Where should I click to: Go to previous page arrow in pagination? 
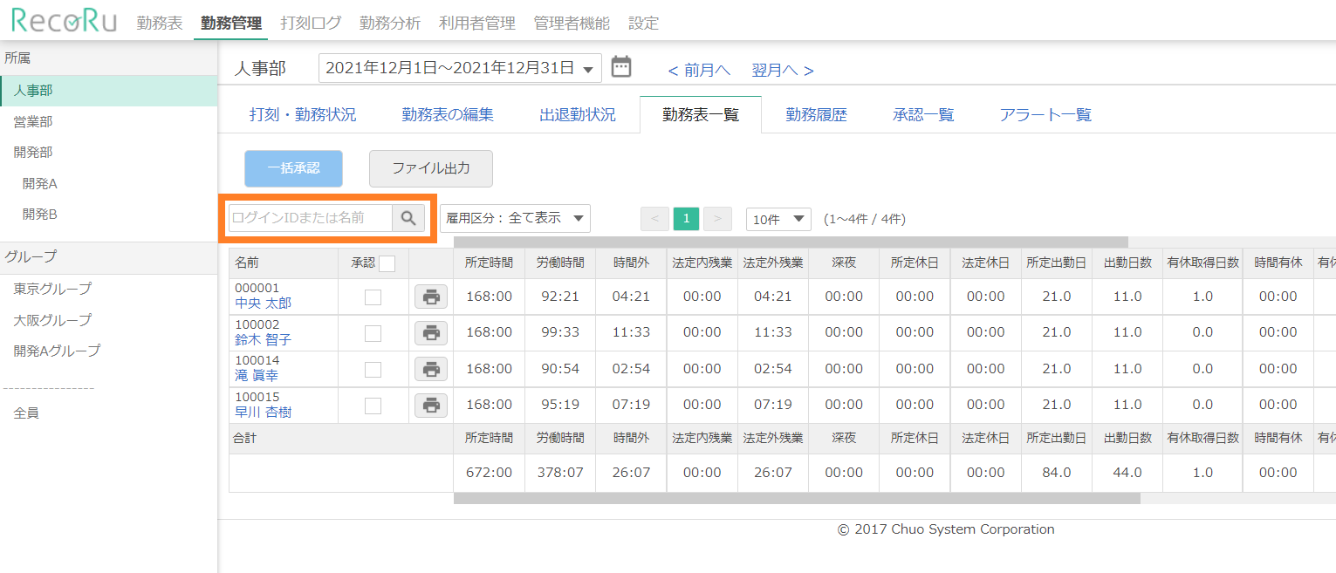coord(654,219)
